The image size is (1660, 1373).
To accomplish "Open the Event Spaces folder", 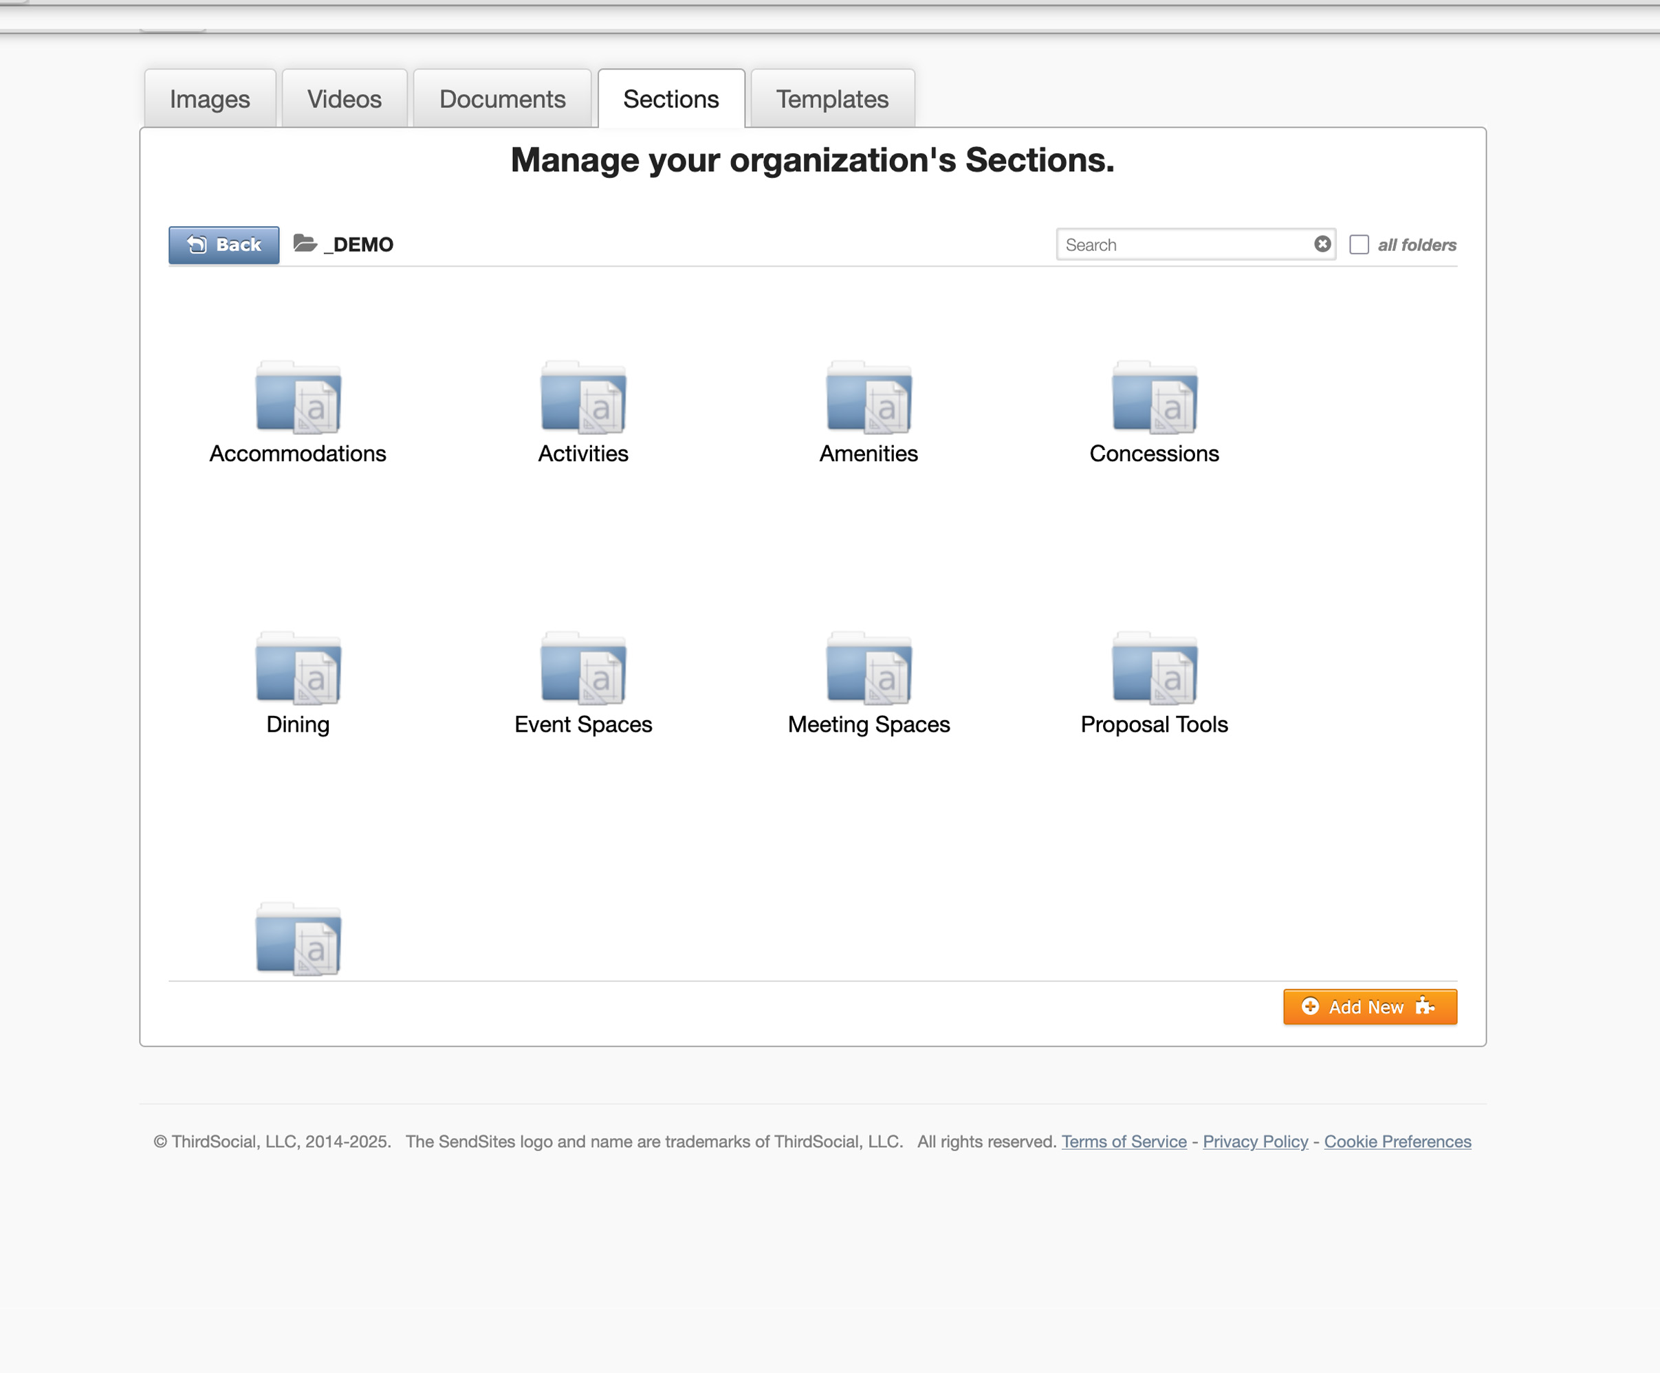I will point(583,669).
